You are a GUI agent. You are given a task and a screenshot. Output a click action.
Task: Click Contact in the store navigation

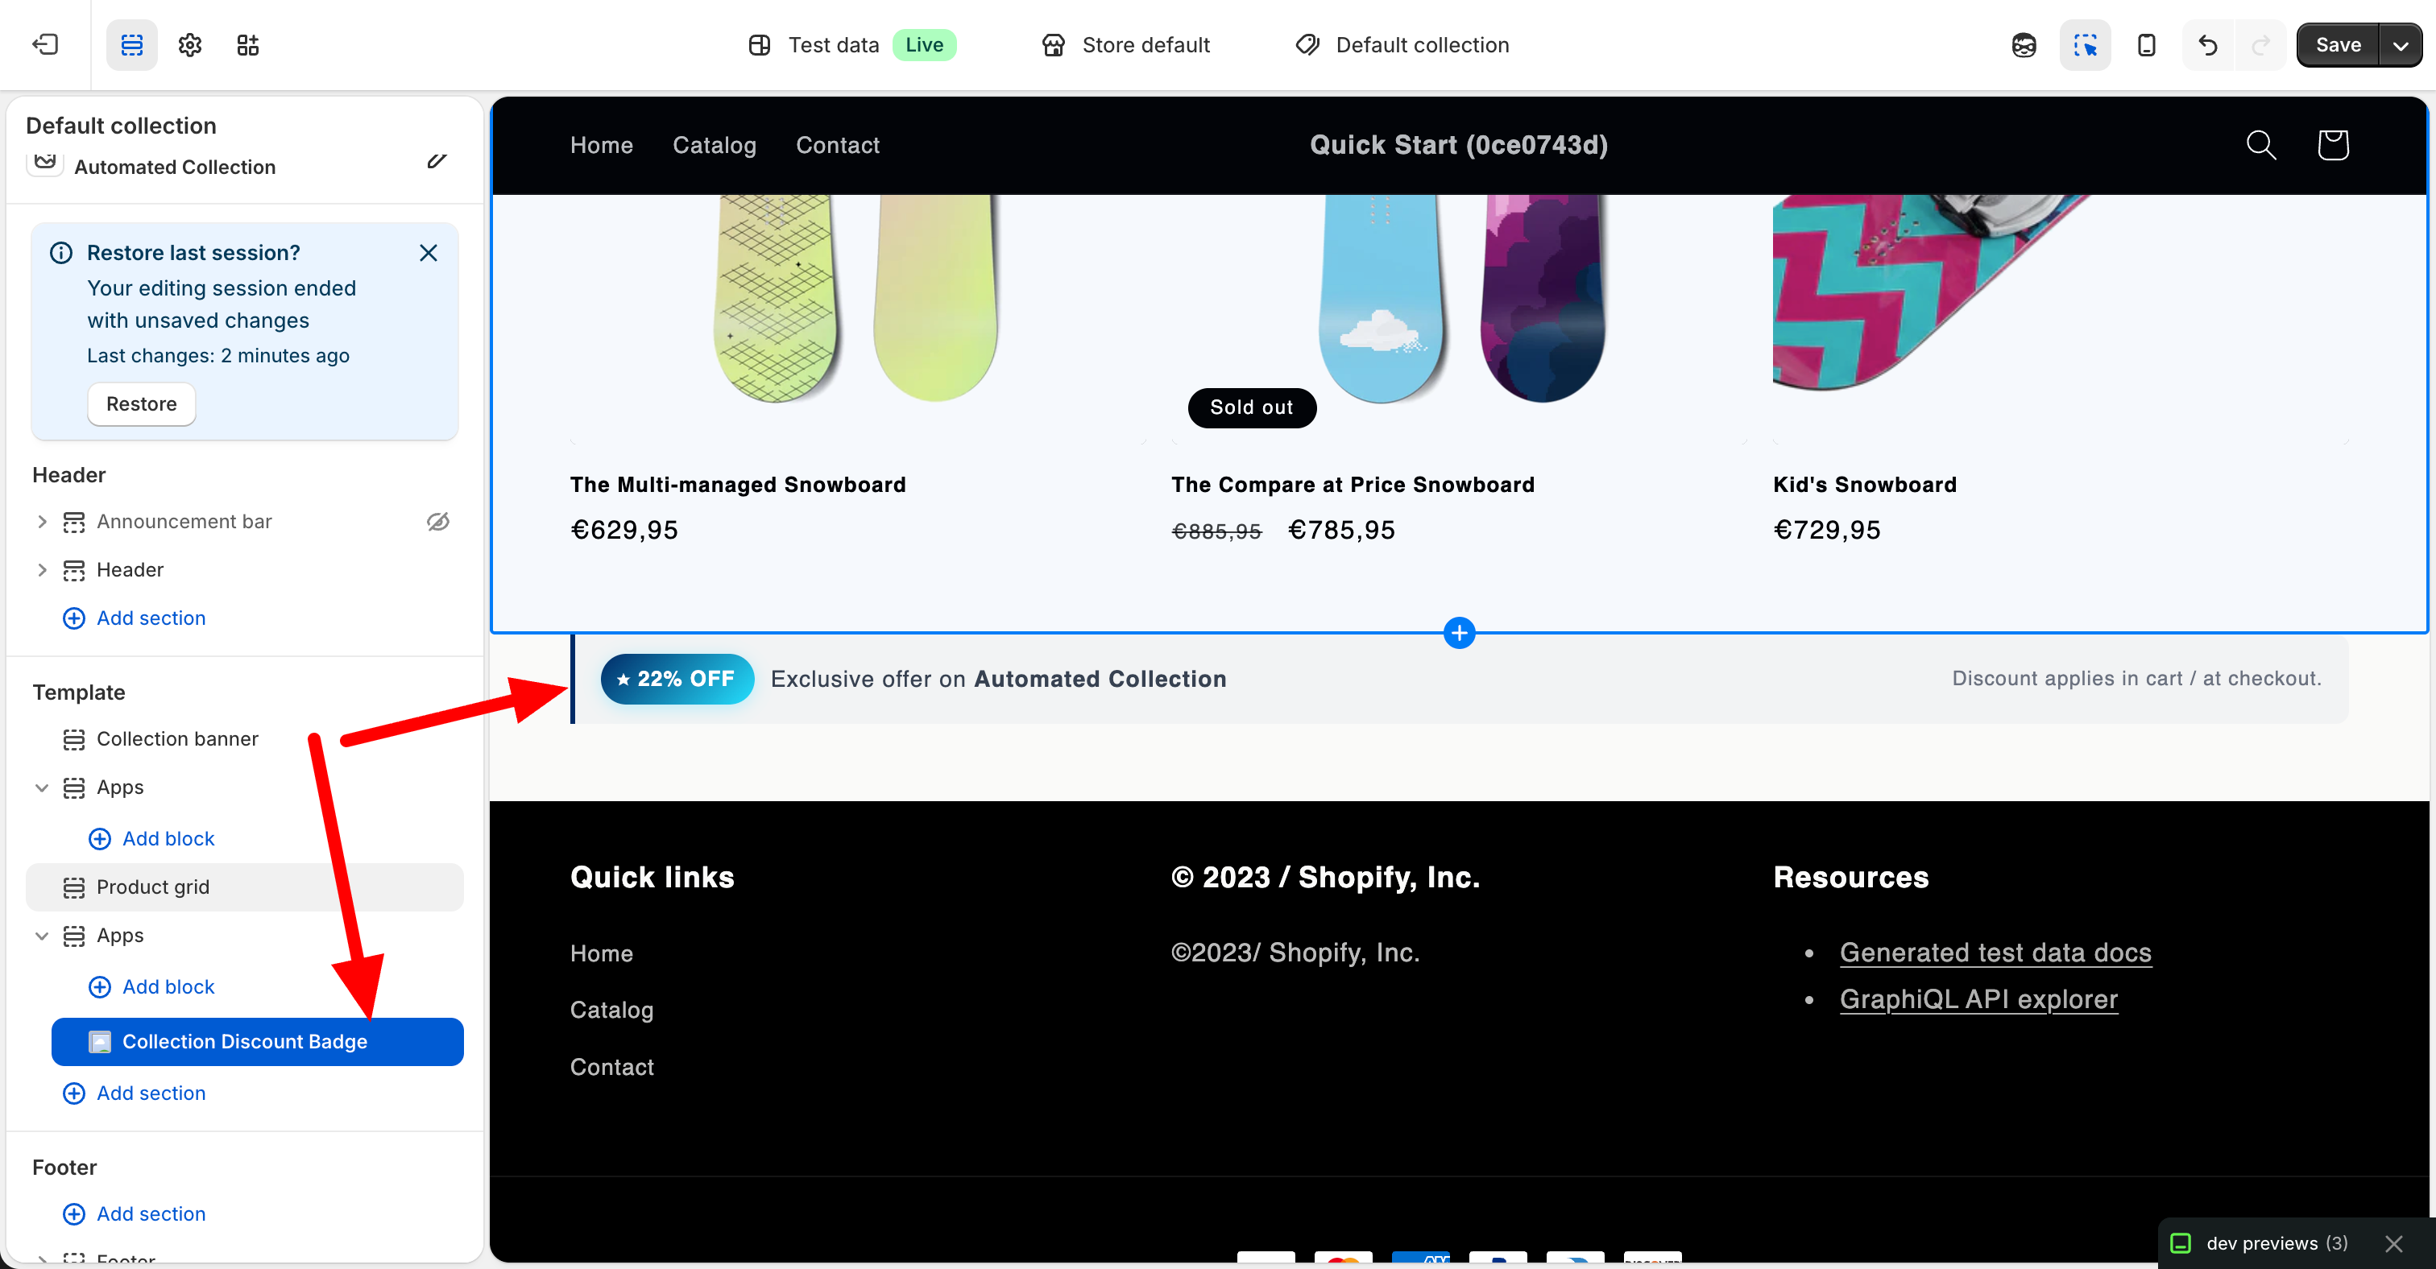pos(838,145)
